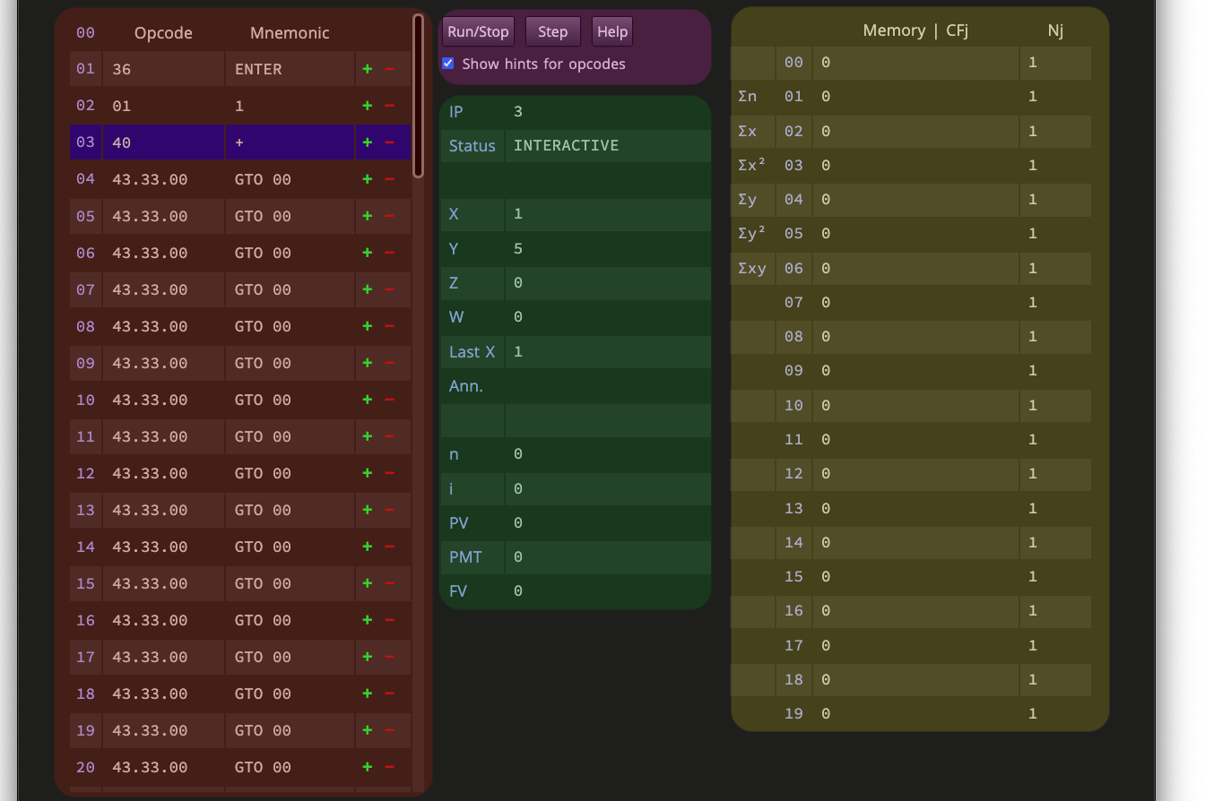Click the red minus icon on row 15
Screen dimensions: 1205x801
click(x=389, y=583)
